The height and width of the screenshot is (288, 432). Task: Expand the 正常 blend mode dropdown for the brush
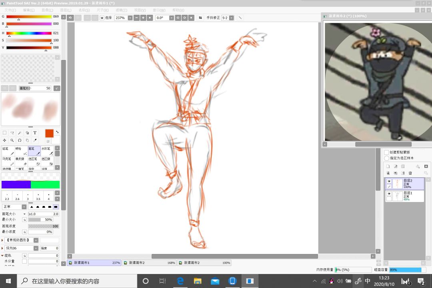(24, 207)
